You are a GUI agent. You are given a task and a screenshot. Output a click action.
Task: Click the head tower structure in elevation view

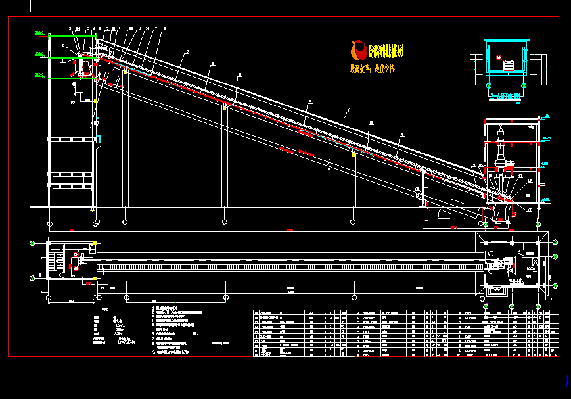pyautogui.click(x=73, y=120)
